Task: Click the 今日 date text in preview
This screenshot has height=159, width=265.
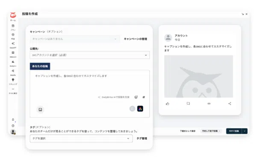Action: pos(177,40)
